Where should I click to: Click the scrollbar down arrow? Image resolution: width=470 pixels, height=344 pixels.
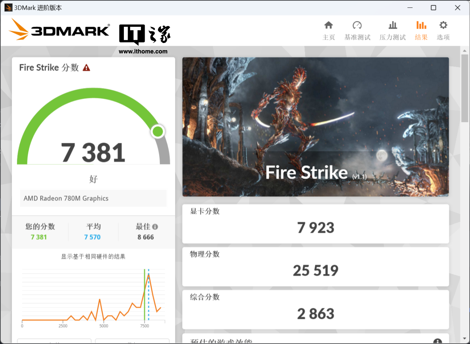point(464,338)
